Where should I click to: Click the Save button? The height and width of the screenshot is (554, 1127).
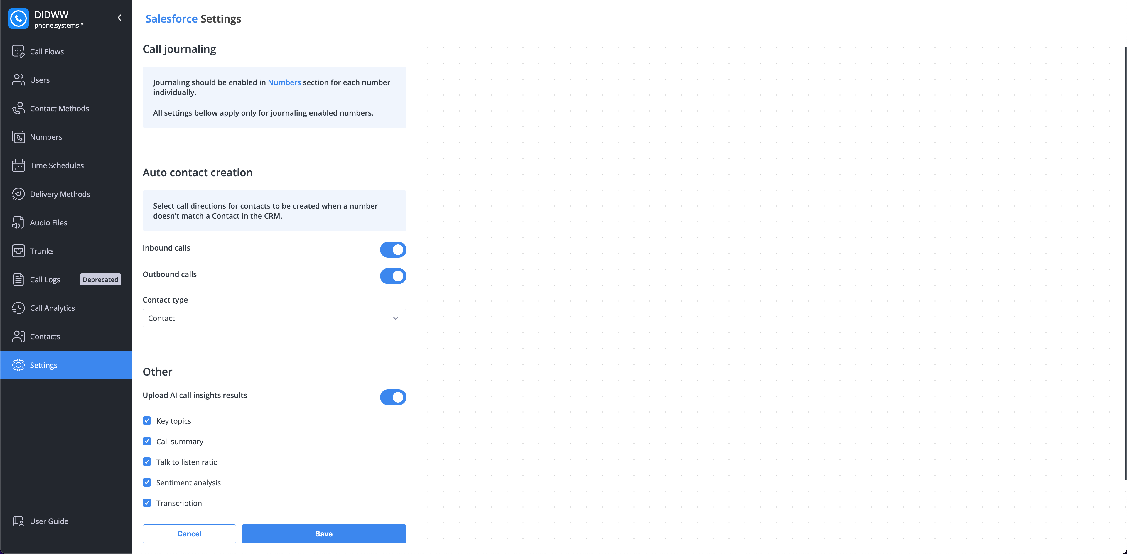(324, 533)
